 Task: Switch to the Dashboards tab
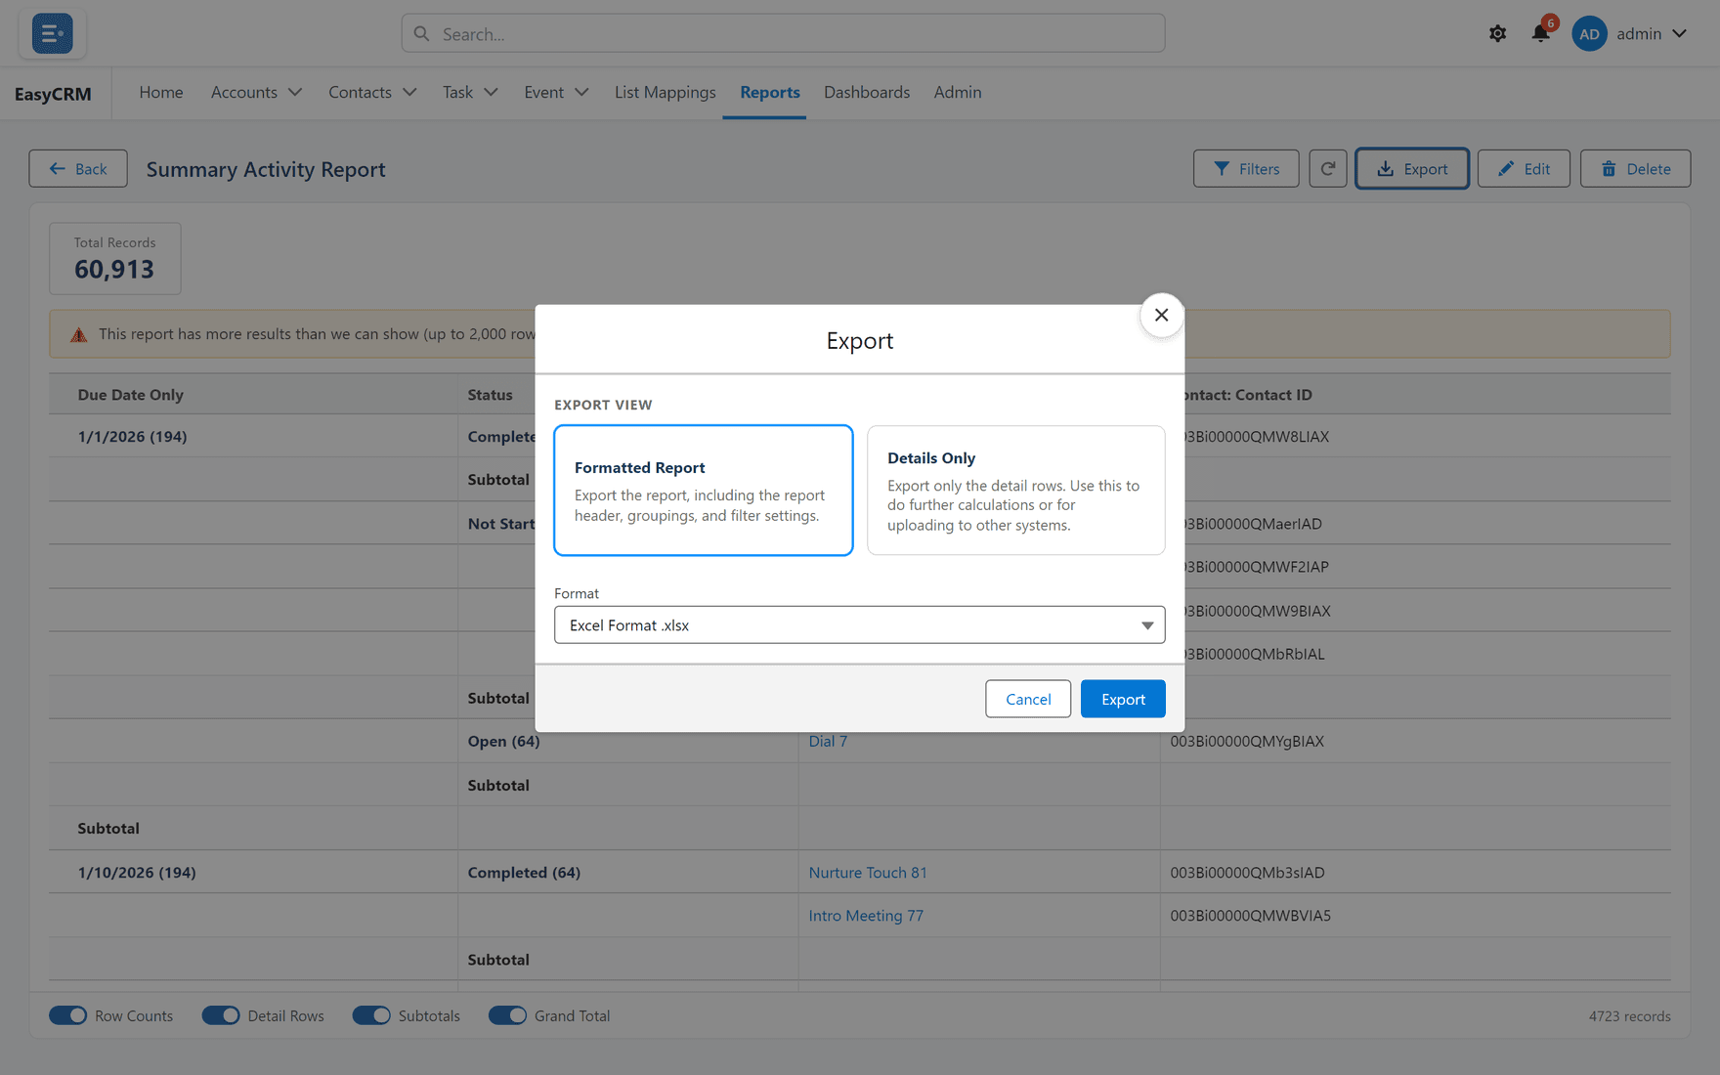[867, 92]
